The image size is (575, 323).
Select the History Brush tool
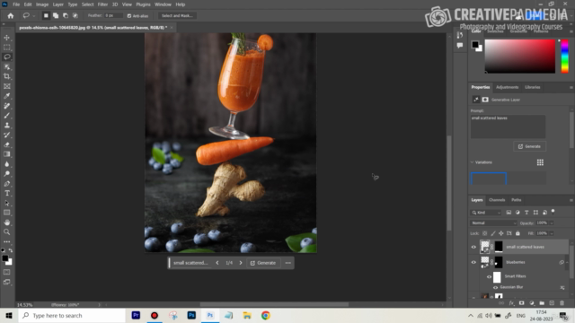[6, 135]
